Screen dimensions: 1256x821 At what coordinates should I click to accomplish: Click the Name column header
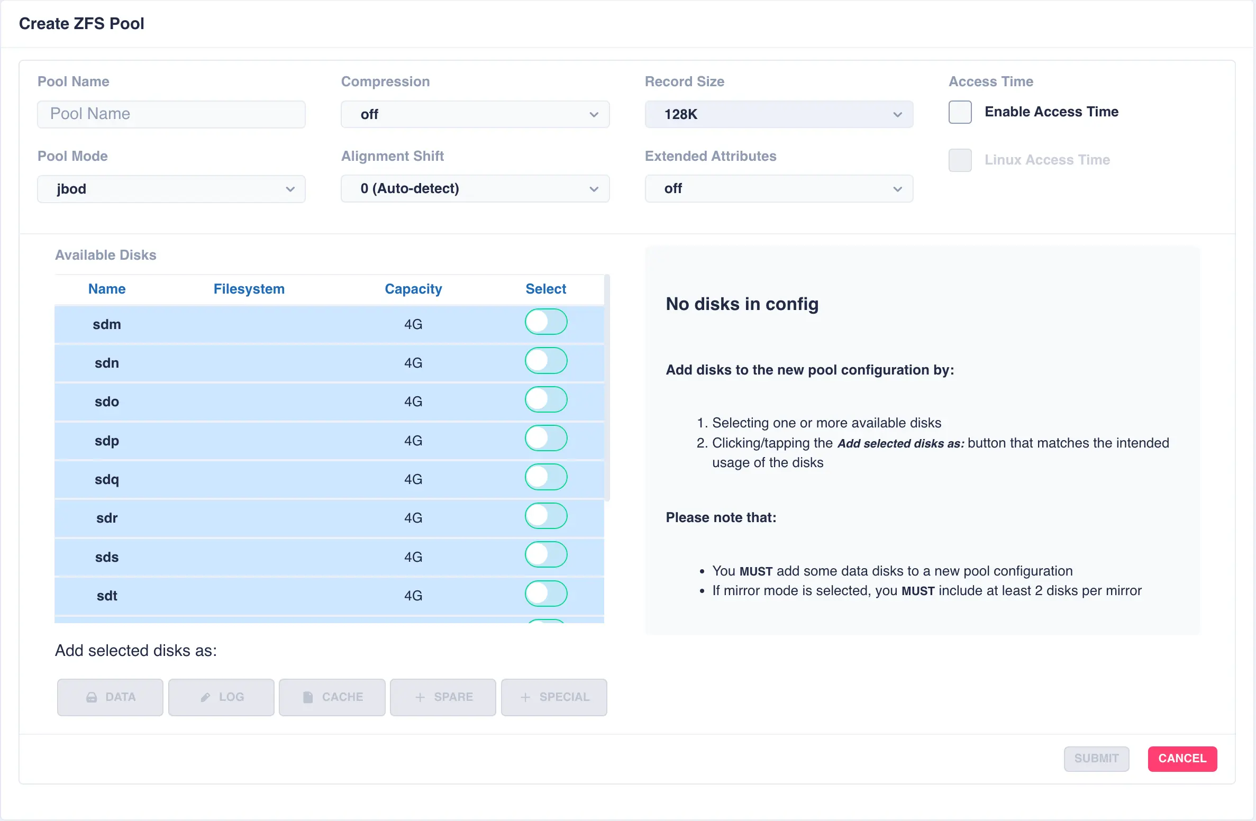(x=106, y=289)
